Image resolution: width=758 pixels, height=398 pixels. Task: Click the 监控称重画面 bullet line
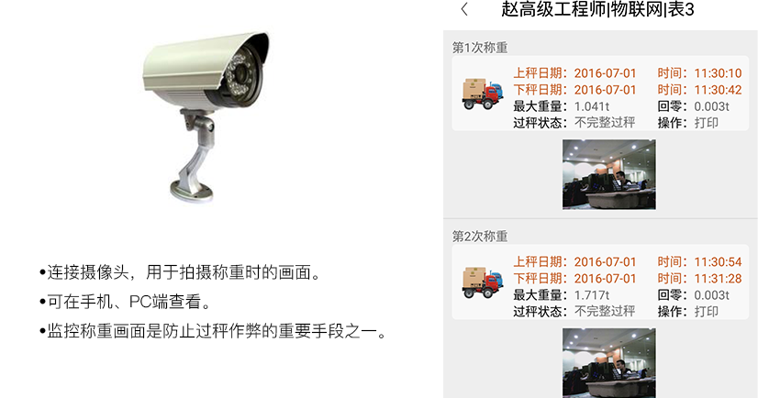[x=213, y=331]
